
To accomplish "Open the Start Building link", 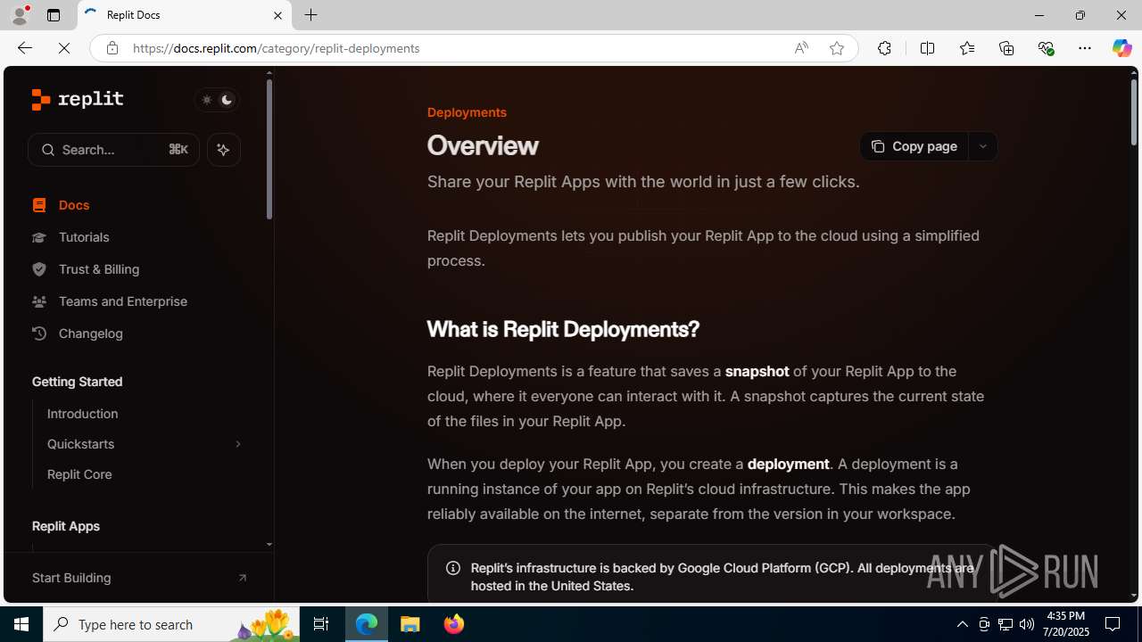I will (71, 578).
